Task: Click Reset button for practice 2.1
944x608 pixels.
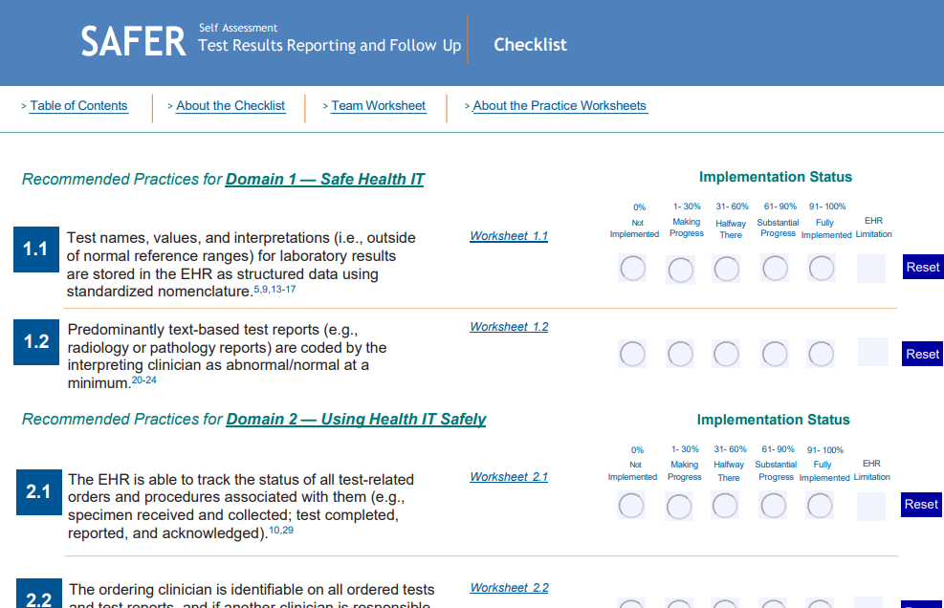Action: 921,505
